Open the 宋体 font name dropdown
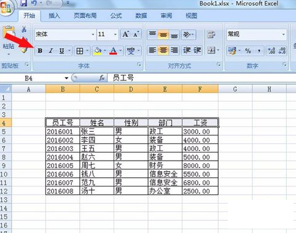The height and width of the screenshot is (233, 296). (x=93, y=34)
